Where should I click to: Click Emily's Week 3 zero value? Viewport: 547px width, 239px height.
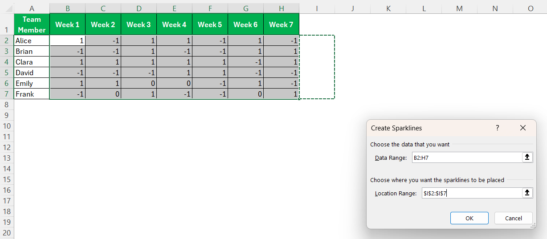point(139,83)
